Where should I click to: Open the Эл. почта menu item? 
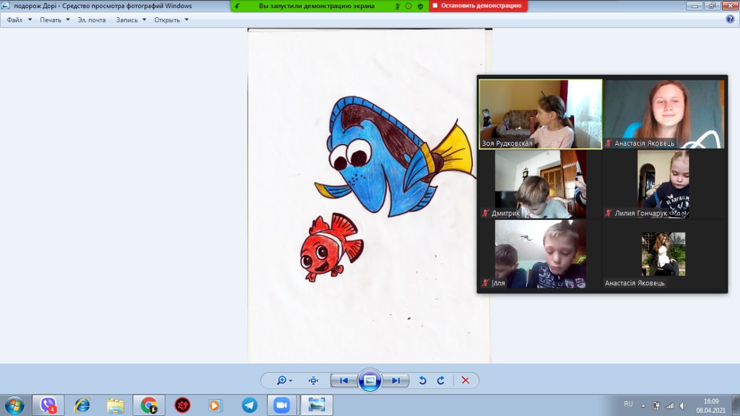(x=92, y=20)
